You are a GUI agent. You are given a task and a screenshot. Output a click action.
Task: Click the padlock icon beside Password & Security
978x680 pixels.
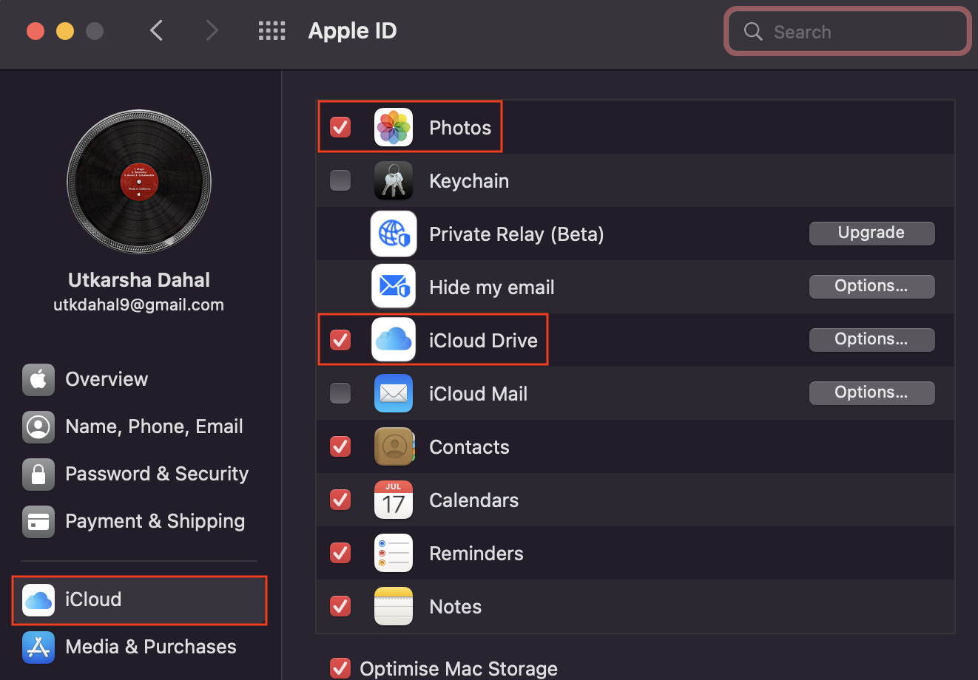click(38, 474)
